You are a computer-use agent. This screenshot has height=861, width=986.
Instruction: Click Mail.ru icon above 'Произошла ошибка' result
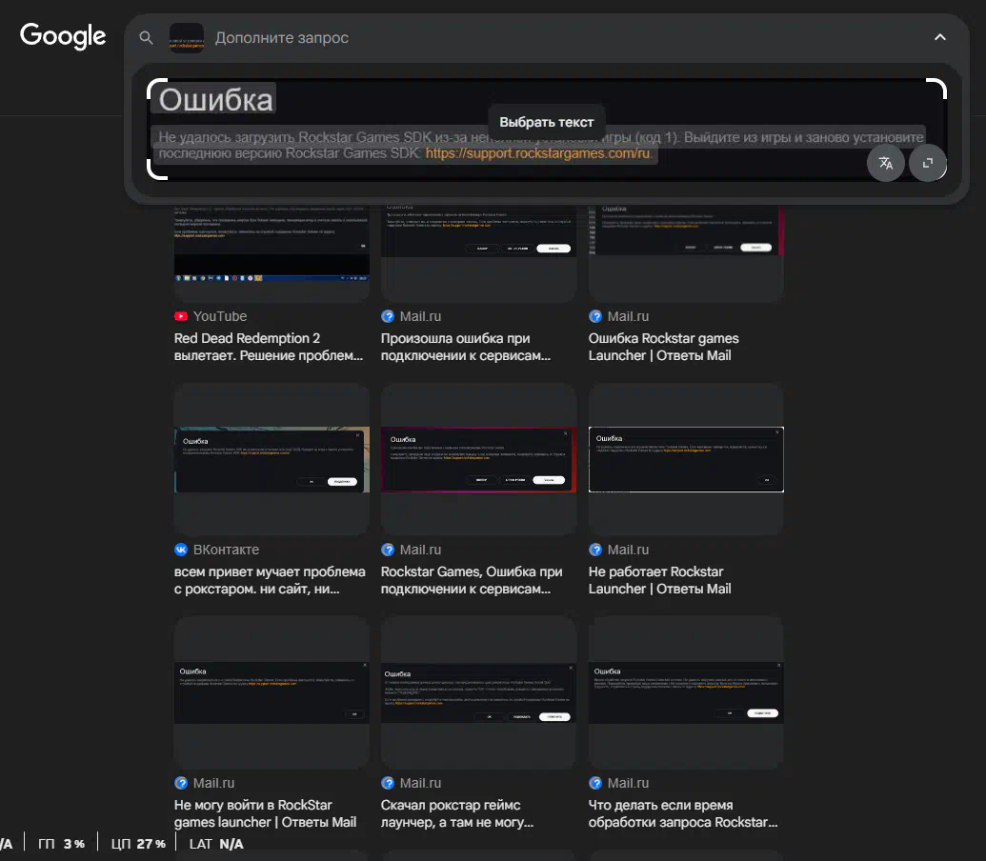pyautogui.click(x=388, y=316)
